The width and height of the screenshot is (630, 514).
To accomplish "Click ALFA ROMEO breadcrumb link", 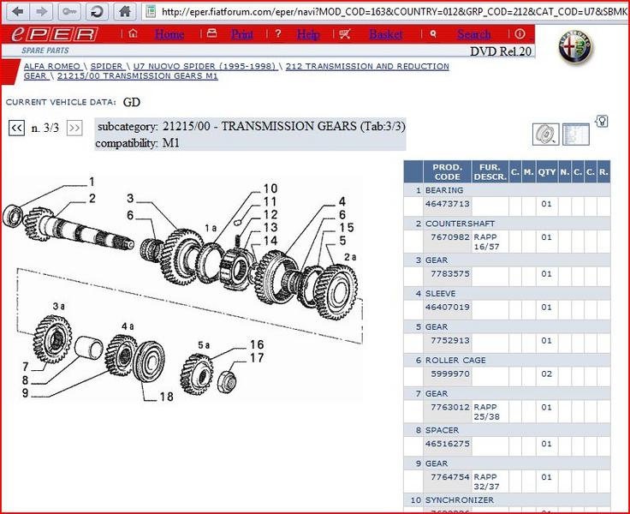I will [52, 66].
